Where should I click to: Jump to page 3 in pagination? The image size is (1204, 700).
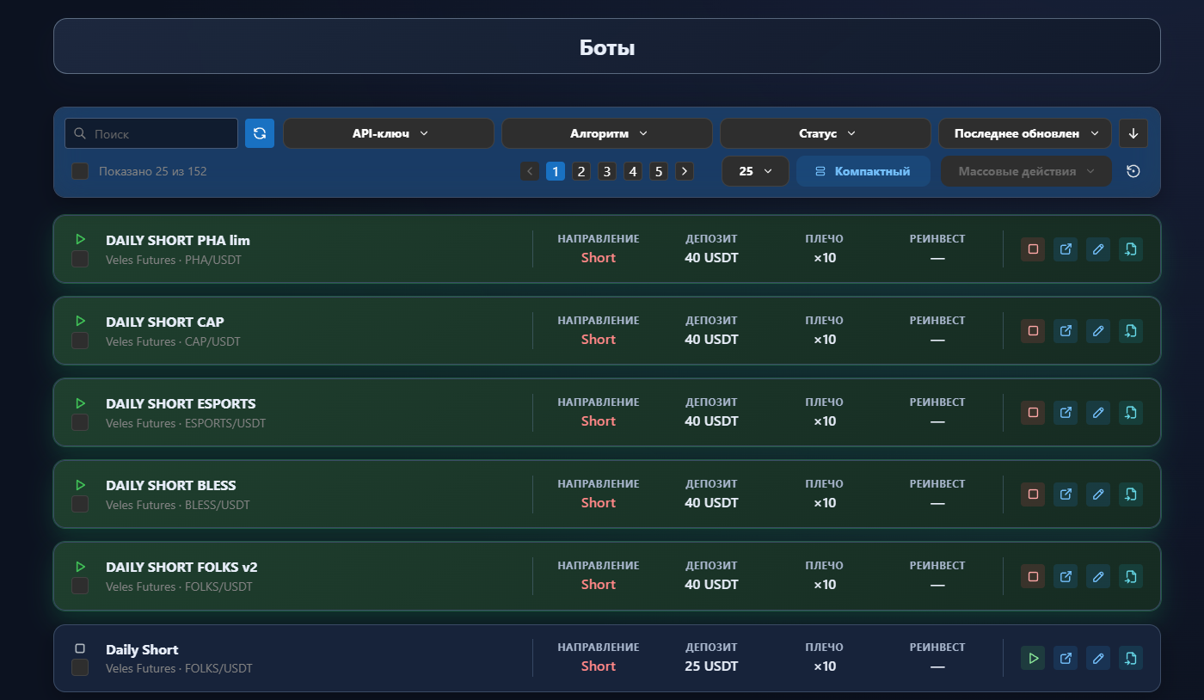click(x=607, y=171)
